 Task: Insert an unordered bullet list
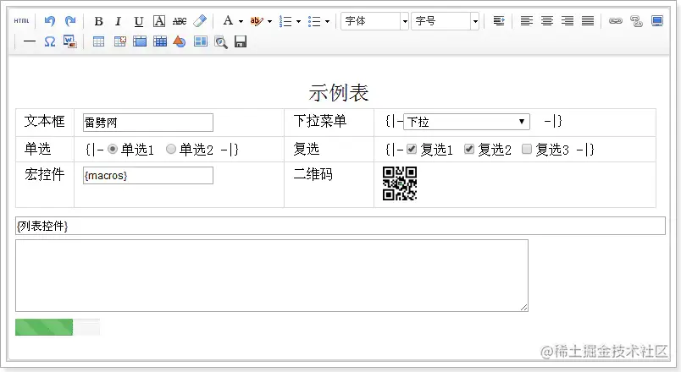314,21
